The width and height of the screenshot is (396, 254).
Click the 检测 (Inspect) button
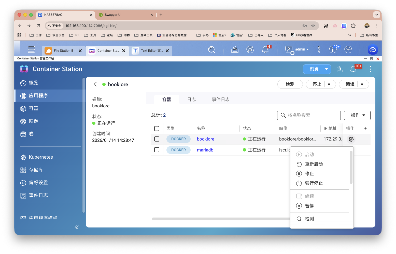point(290,84)
